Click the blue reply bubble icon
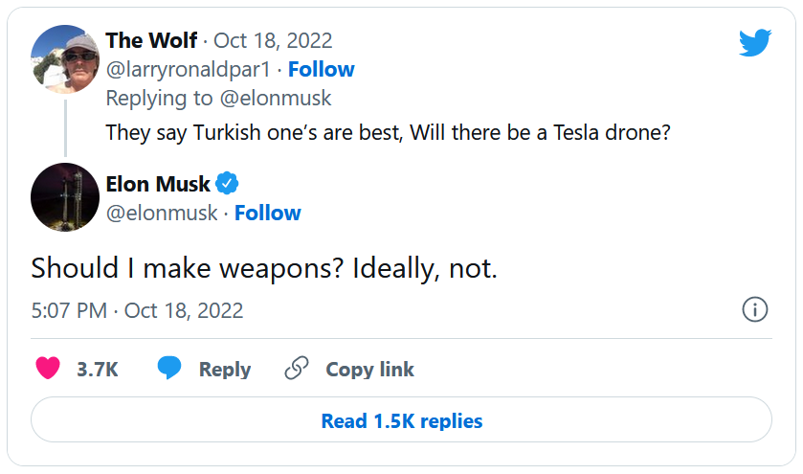803x474 pixels. tap(169, 369)
